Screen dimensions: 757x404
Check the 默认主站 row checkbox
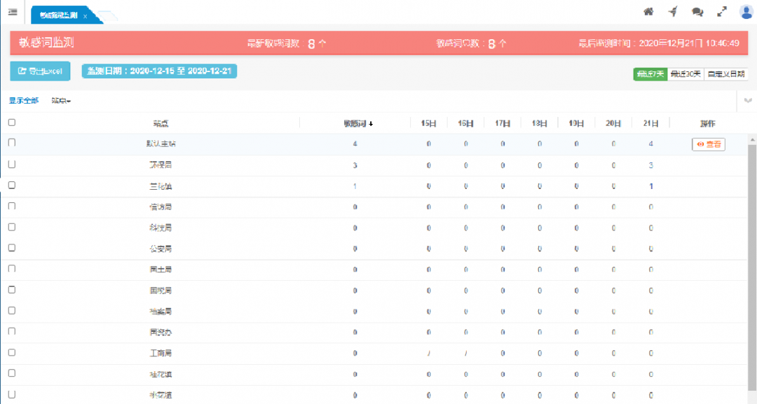coord(11,143)
